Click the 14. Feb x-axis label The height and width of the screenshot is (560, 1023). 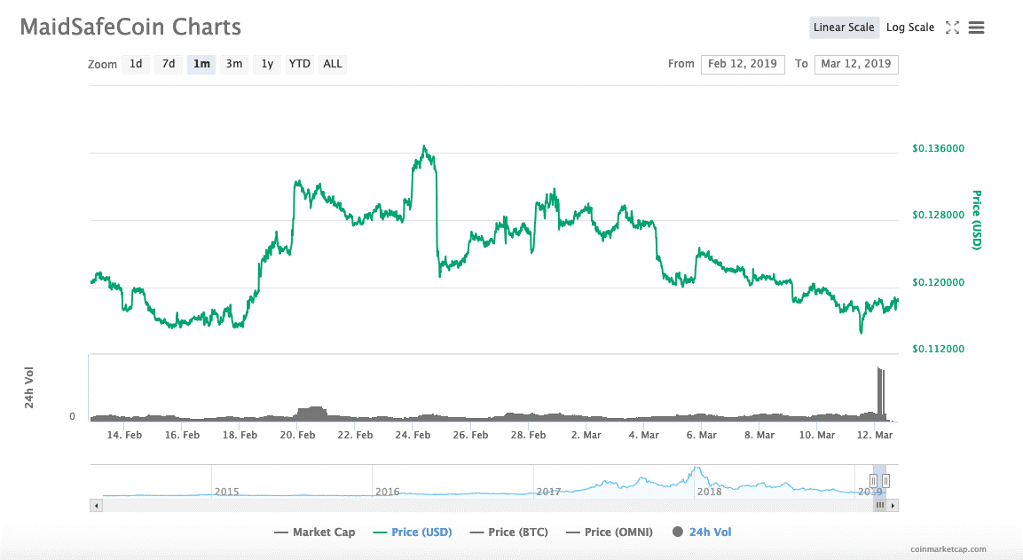pyautogui.click(x=124, y=436)
